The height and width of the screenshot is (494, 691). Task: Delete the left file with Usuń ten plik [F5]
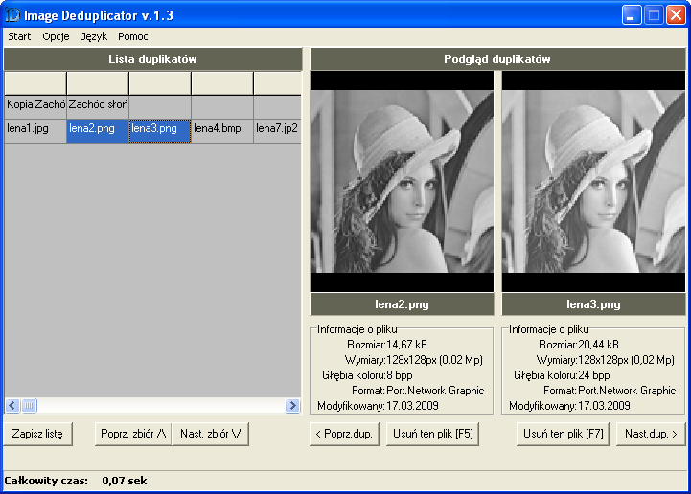pyautogui.click(x=433, y=434)
